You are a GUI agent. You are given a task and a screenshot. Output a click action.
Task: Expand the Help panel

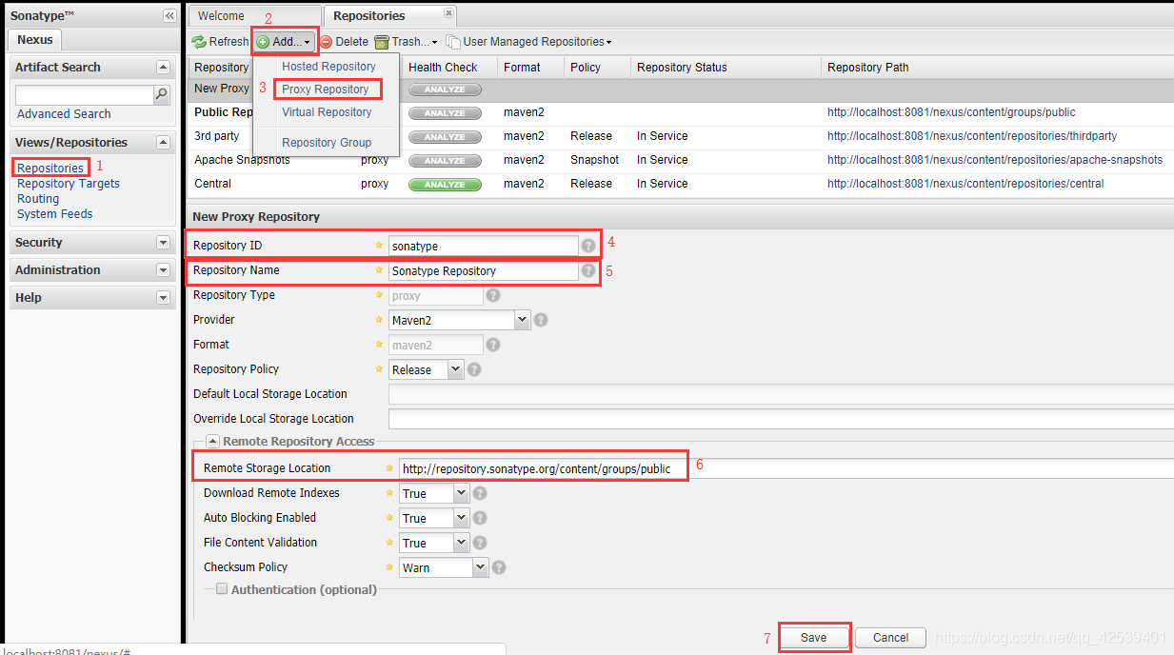(163, 298)
